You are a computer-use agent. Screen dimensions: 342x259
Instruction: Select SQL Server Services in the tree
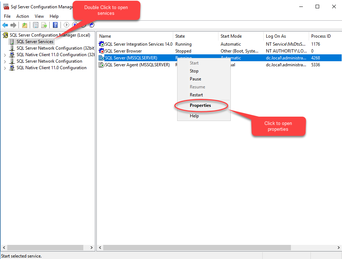coord(35,42)
